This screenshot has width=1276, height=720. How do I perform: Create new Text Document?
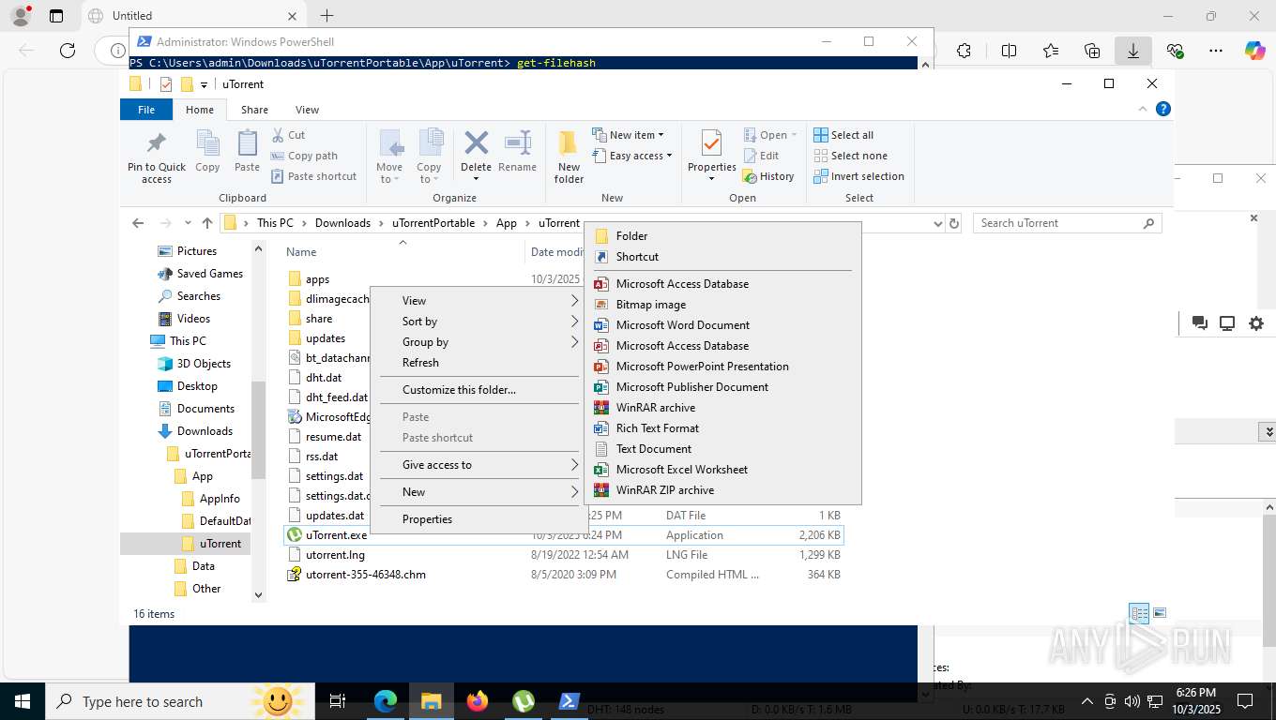pos(722,449)
